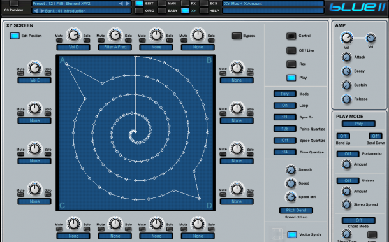The width and height of the screenshot is (389, 242).
Task: Enable EASY mode button
Action: click(x=162, y=11)
